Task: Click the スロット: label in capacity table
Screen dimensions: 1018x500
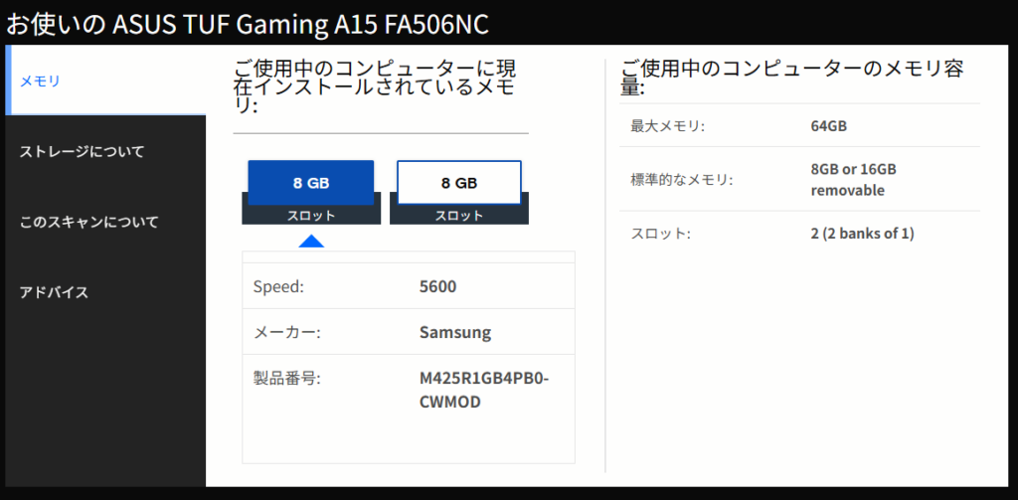Action: 660,234
